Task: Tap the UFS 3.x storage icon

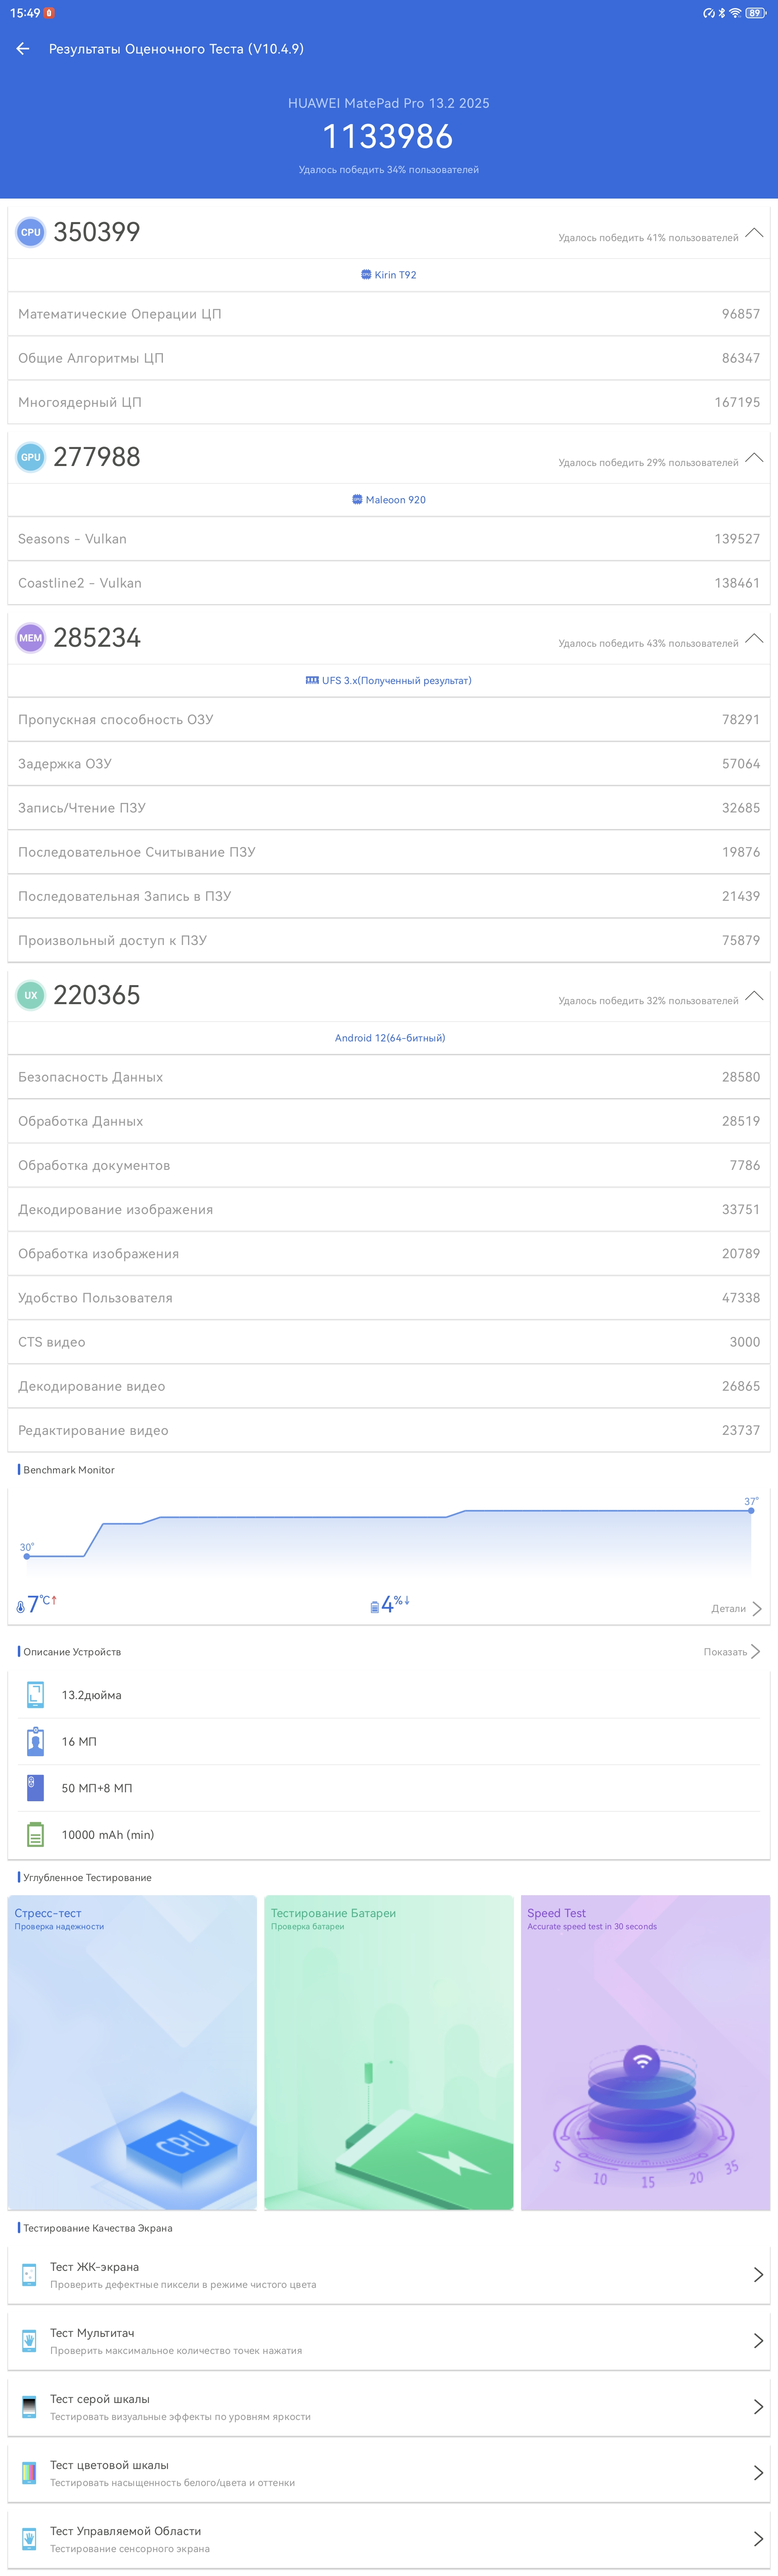Action: 312,680
